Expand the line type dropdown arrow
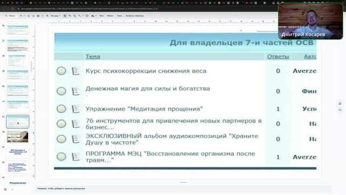The image size is (346, 195). (x=83, y=16)
